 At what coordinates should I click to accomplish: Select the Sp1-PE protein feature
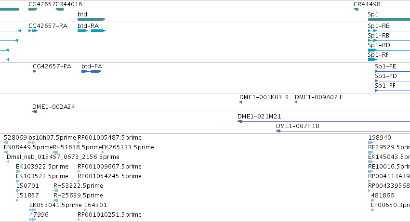pos(393,71)
